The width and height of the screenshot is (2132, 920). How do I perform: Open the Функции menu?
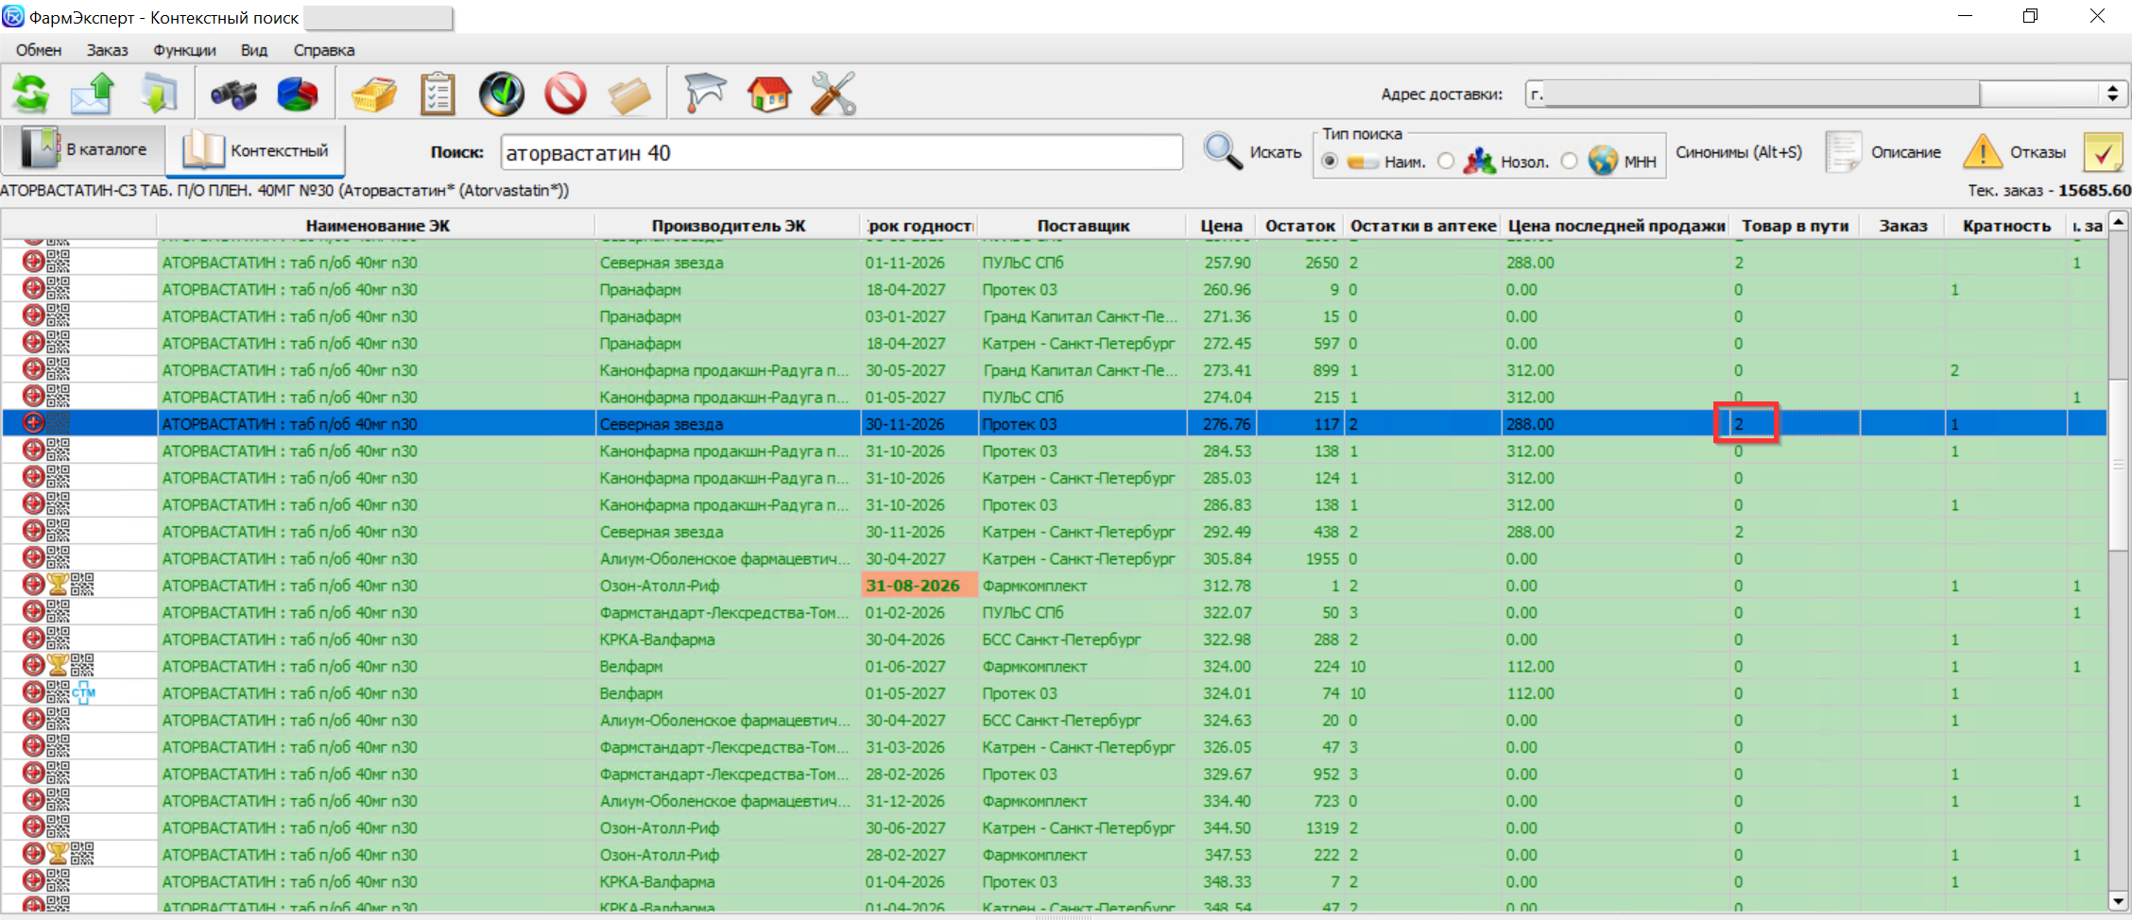[x=184, y=50]
